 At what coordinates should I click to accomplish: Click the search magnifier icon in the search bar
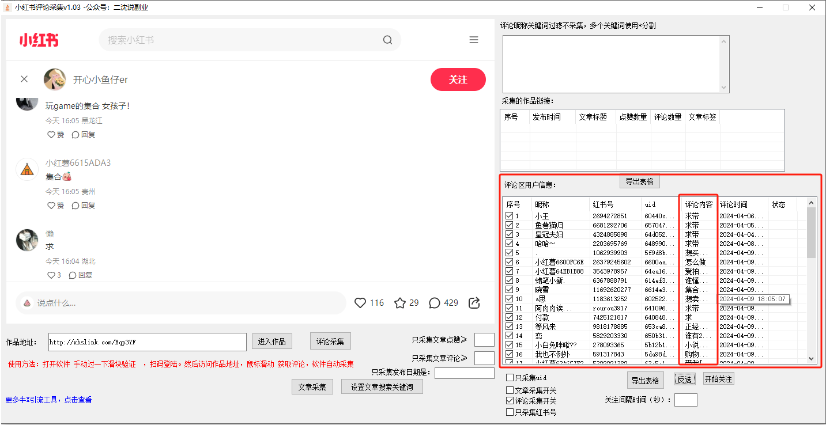pyautogui.click(x=387, y=40)
